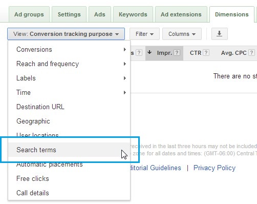This screenshot has width=257, height=204.
Task: Open the View Conversion tracking purpose dropdown
Action: pos(66,34)
